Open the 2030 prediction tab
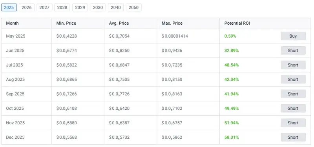The height and width of the screenshot is (147, 314). click(98, 7)
